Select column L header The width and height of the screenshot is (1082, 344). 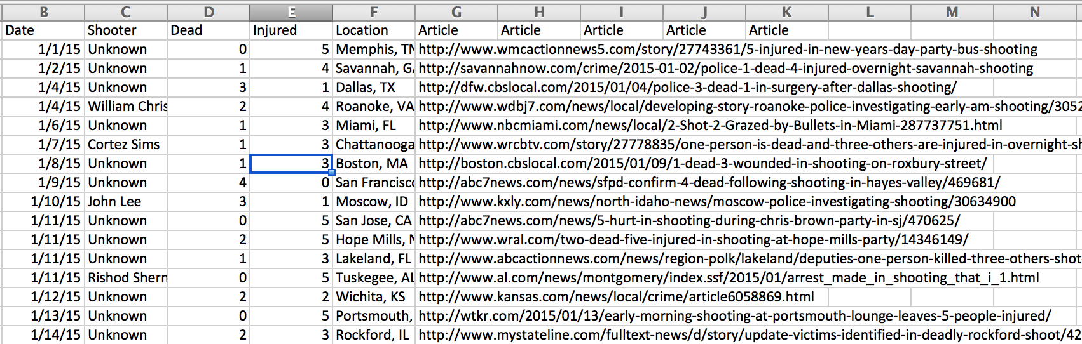(x=870, y=12)
